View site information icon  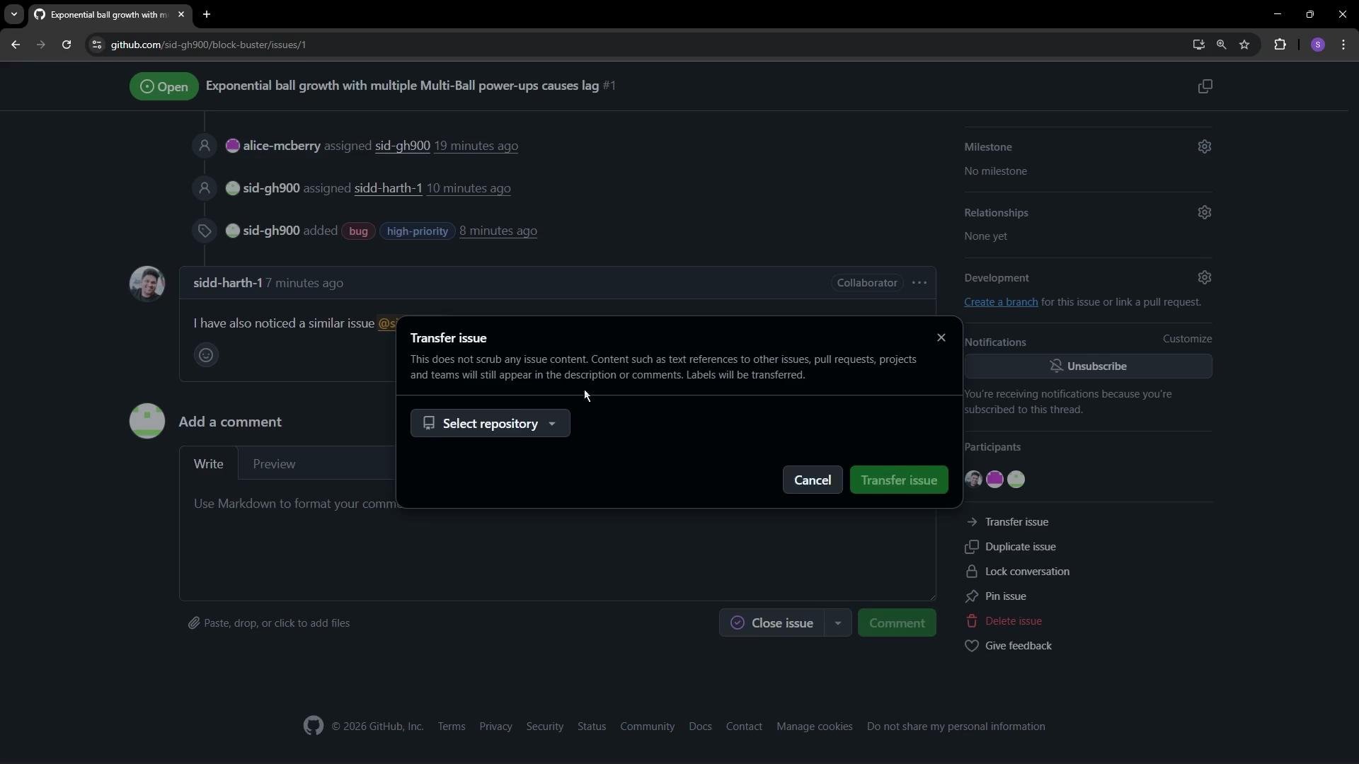(97, 45)
